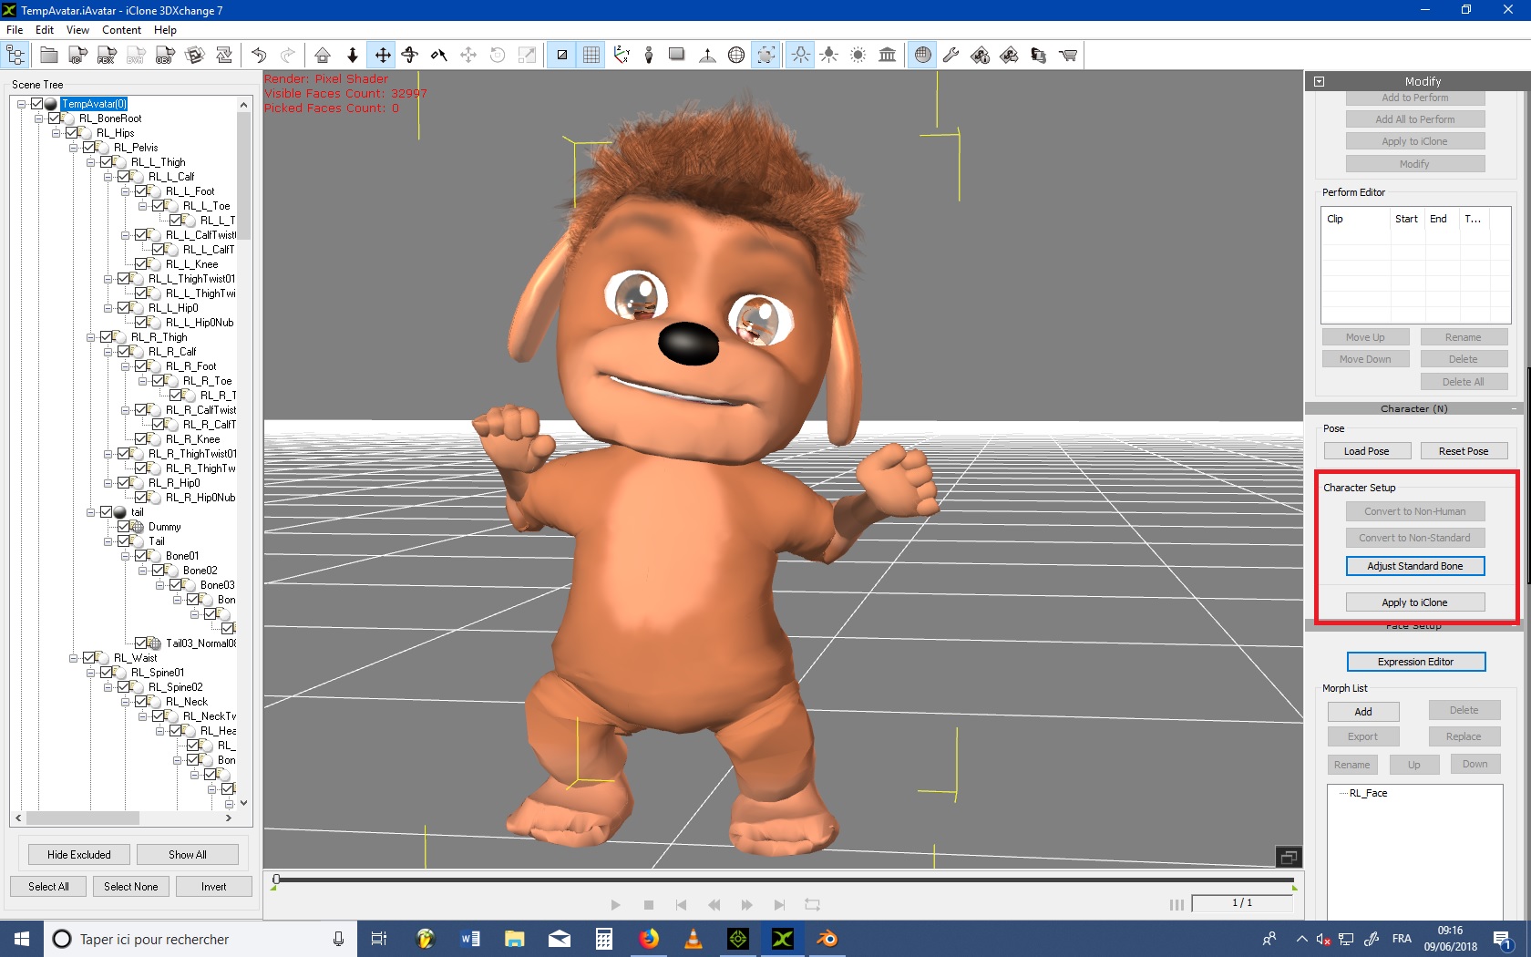The height and width of the screenshot is (957, 1531).
Task: Open the Content menu
Action: [x=121, y=30]
